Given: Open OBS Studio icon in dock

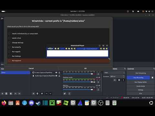Looking at the screenshot, I should 101,103.
